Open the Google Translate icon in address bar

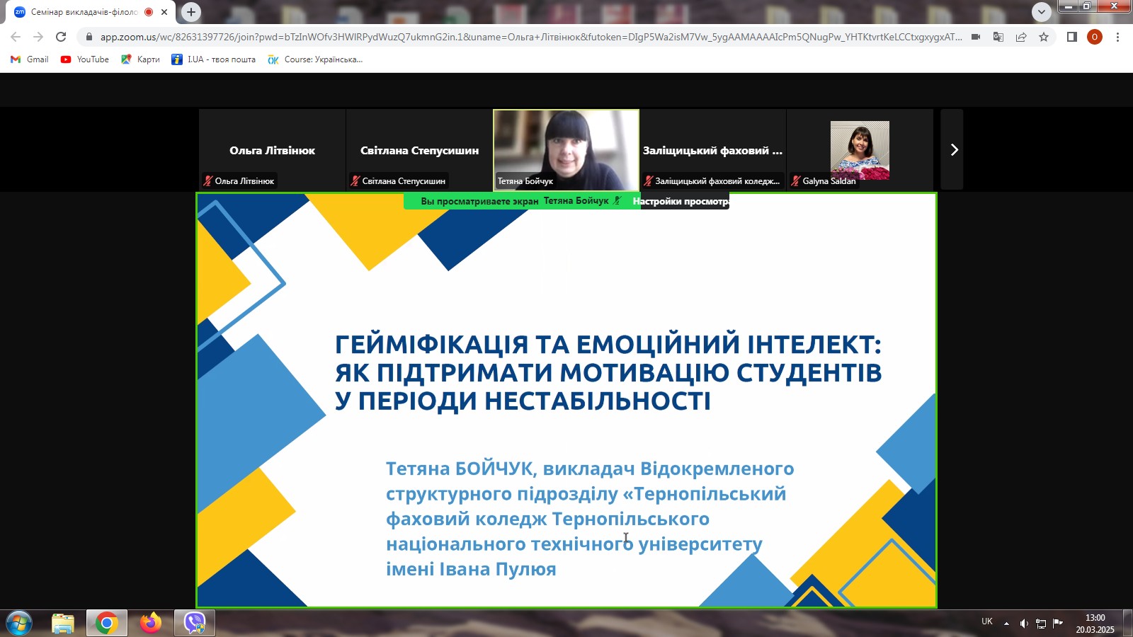tap(998, 37)
